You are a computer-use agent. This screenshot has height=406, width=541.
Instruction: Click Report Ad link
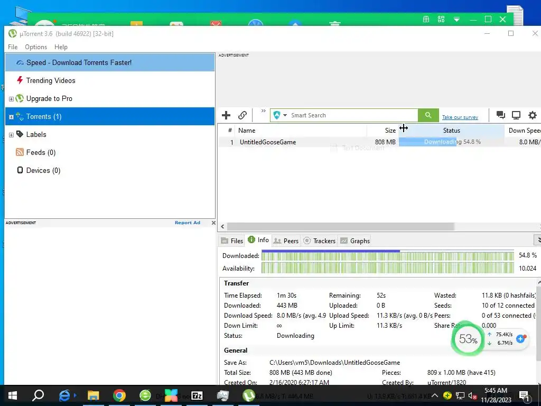point(188,223)
